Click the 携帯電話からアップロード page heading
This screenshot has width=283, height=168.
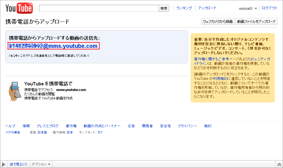37,22
